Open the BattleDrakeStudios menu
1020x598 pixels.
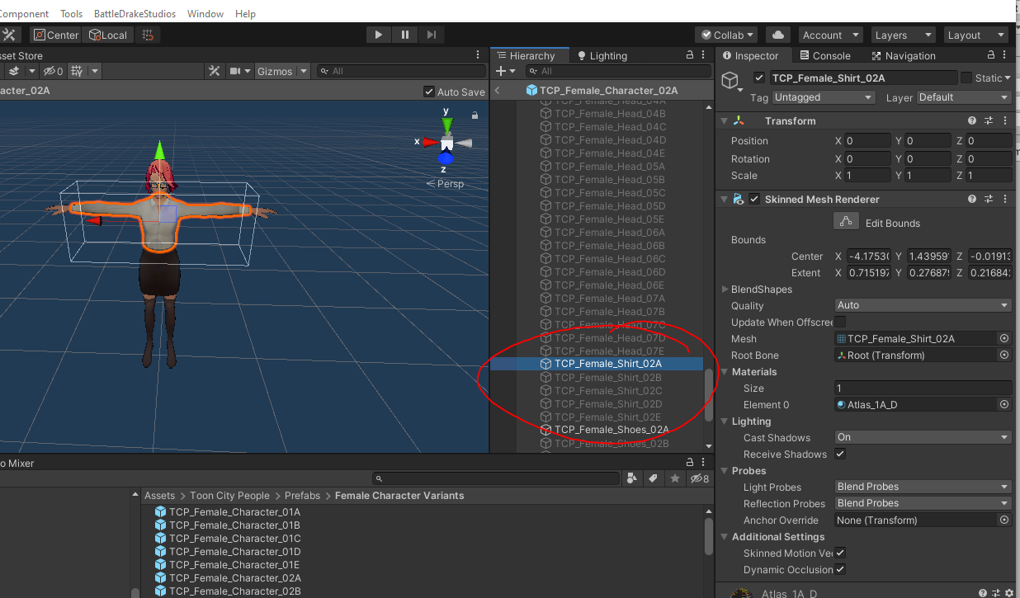coord(135,14)
